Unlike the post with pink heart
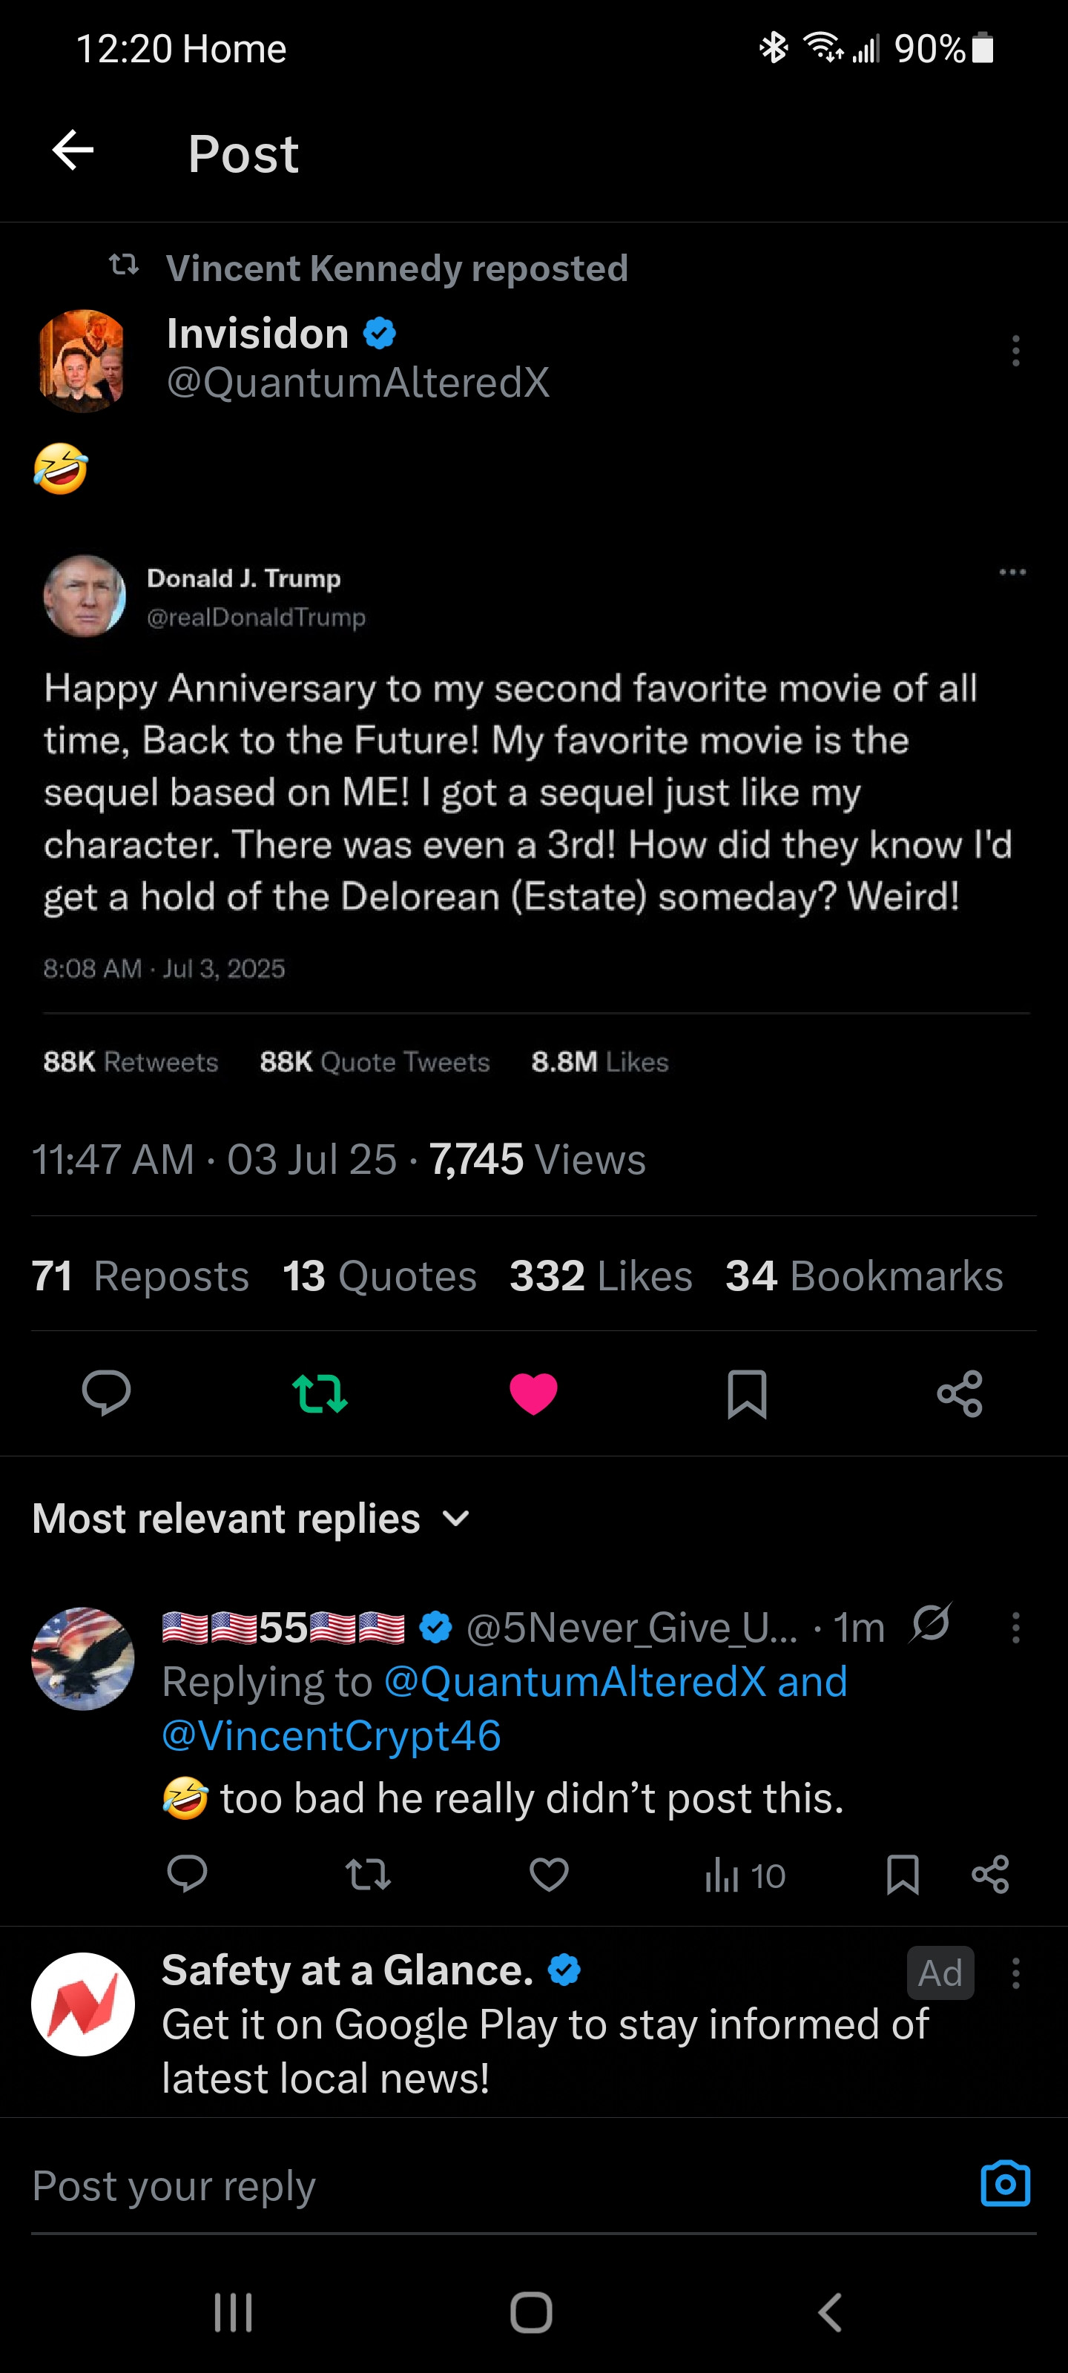1068x2373 pixels. click(533, 1393)
